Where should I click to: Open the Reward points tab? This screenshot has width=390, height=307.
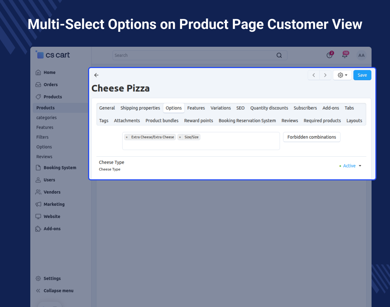coord(198,121)
